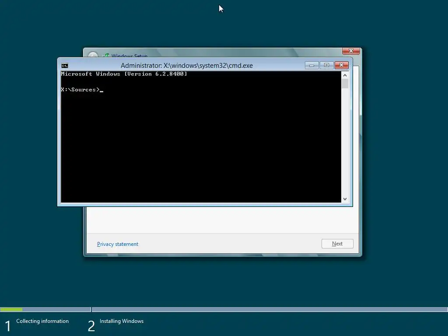Click the cmd scrollbar thumb
448x336 pixels.
[345, 84]
